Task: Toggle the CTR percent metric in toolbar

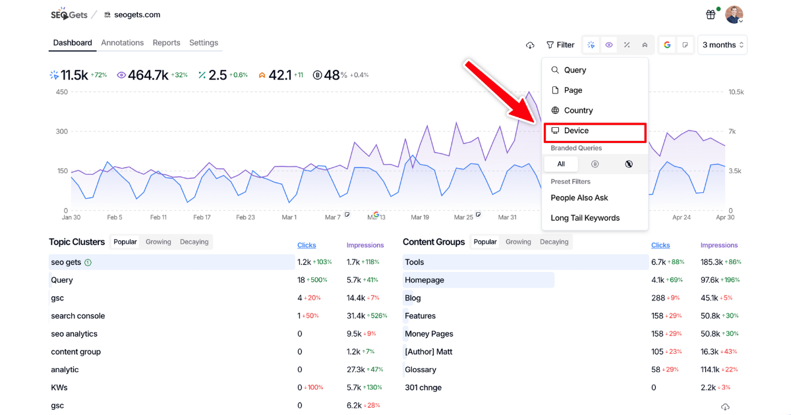Action: click(x=627, y=45)
